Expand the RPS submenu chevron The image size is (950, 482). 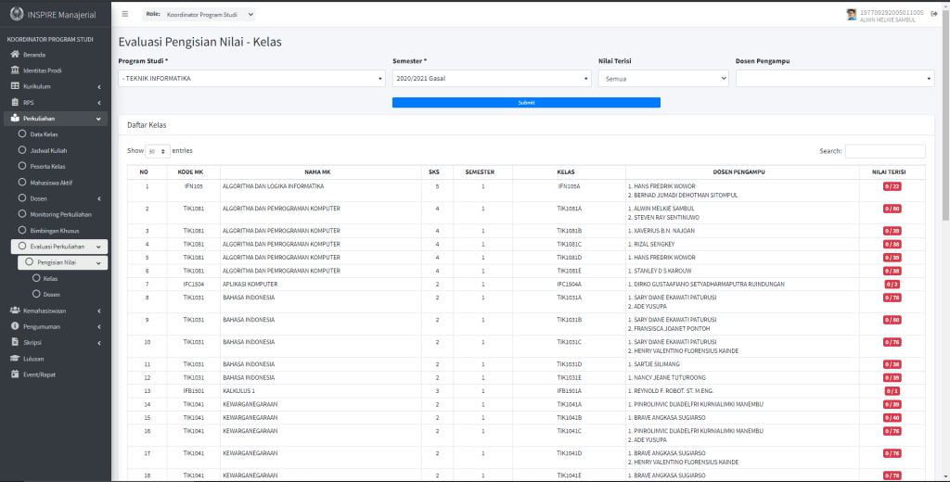click(98, 103)
